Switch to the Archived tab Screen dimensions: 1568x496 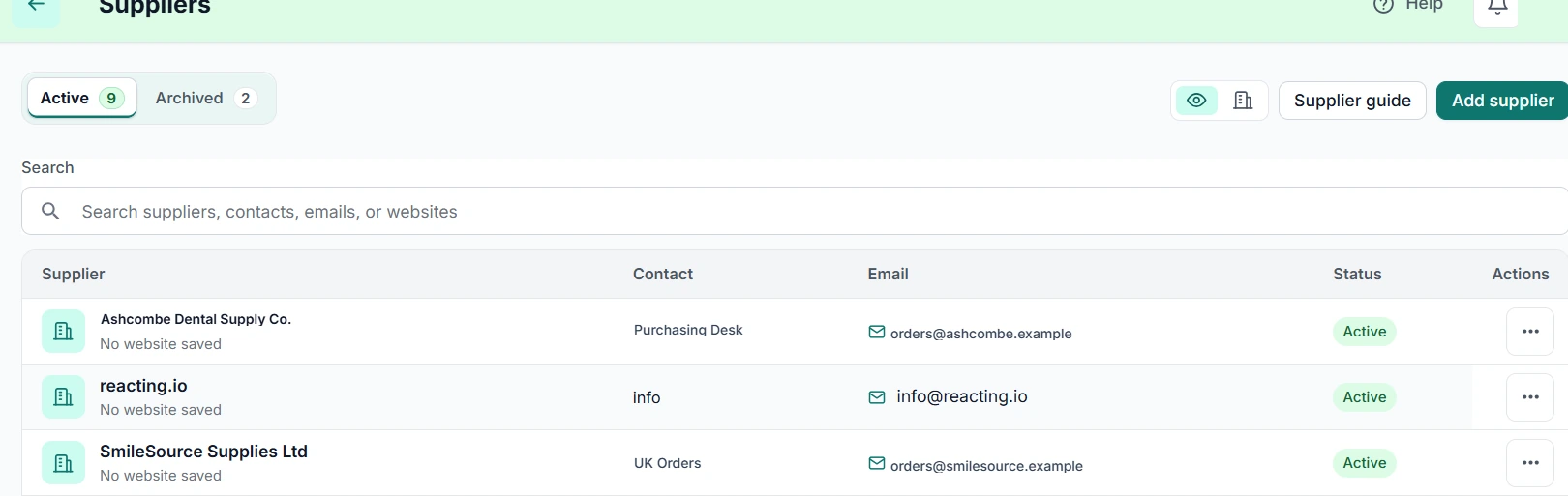click(x=205, y=98)
